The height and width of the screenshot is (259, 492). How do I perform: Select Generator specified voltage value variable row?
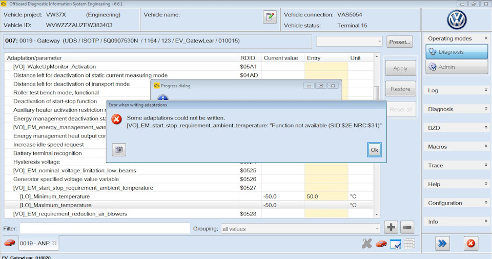tap(189, 180)
